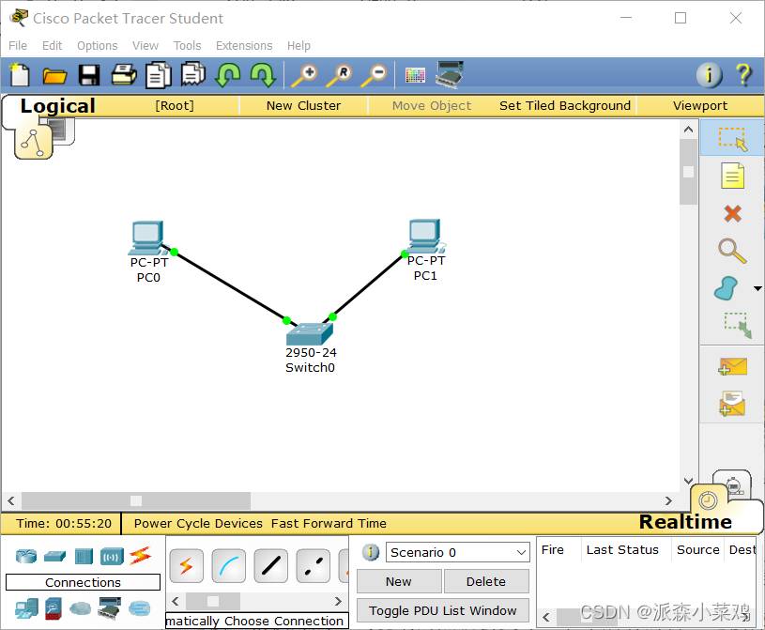Add a Simple PDU envelope

point(733,367)
